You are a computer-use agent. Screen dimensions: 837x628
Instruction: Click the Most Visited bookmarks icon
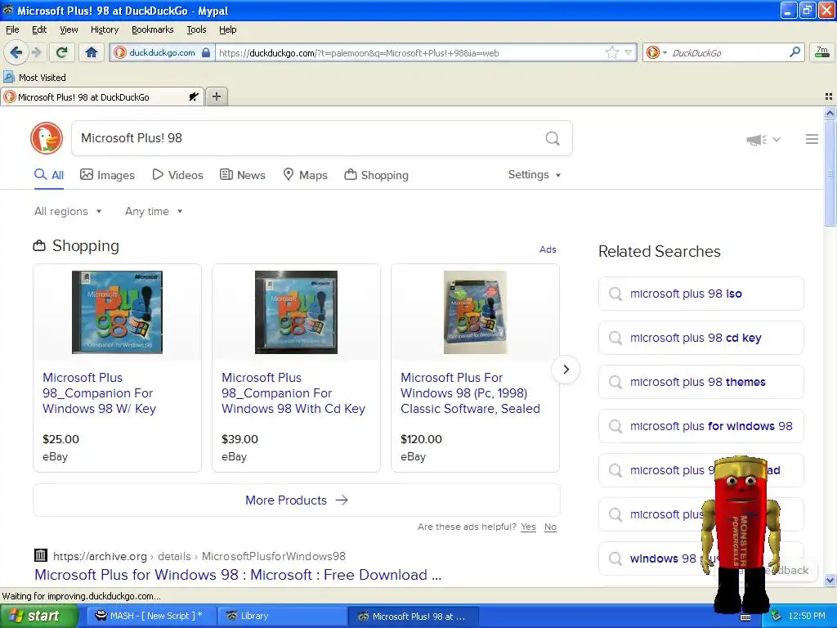[9, 78]
